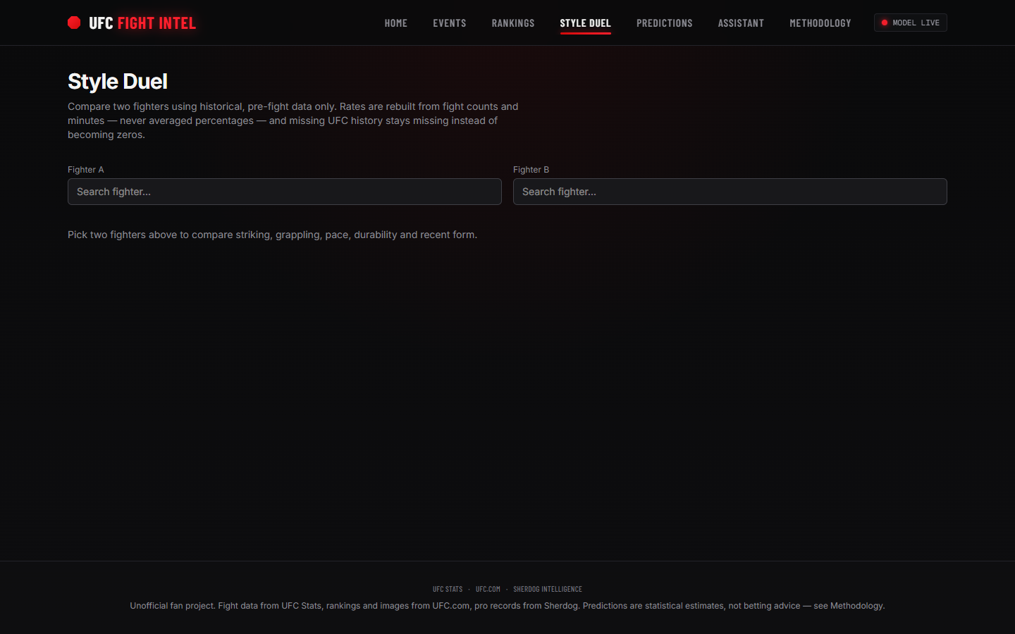Image resolution: width=1015 pixels, height=634 pixels.
Task: Click the Model Live status badge
Action: 911,23
